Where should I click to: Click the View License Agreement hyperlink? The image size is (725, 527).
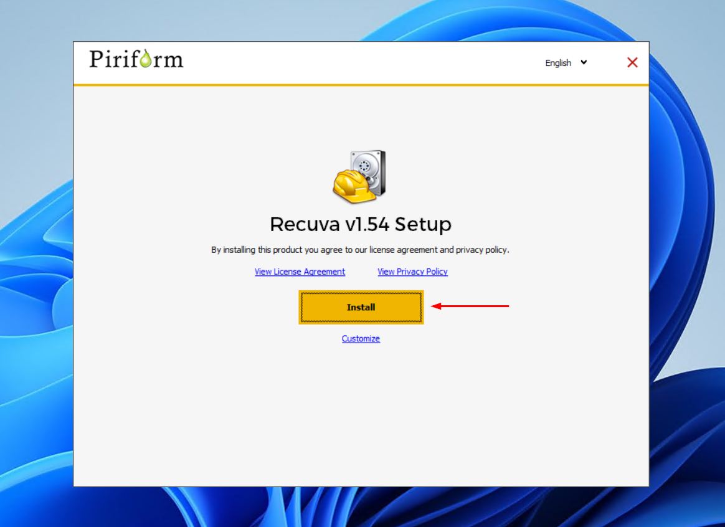click(x=299, y=272)
